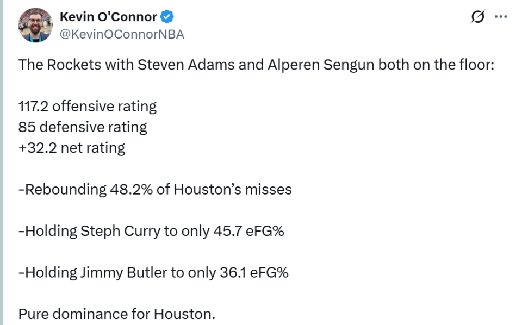Click the Rebounding 48.2% line

(155, 190)
